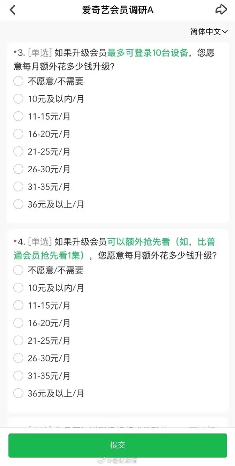Screen dimensions: 235x466
Task: Click the back arrow at top left
Action: point(13,10)
